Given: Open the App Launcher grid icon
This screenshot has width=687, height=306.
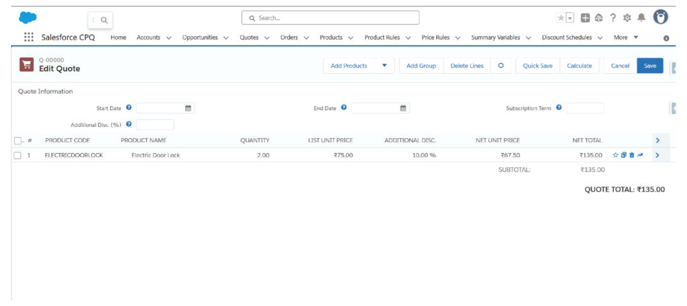Looking at the screenshot, I should point(28,38).
